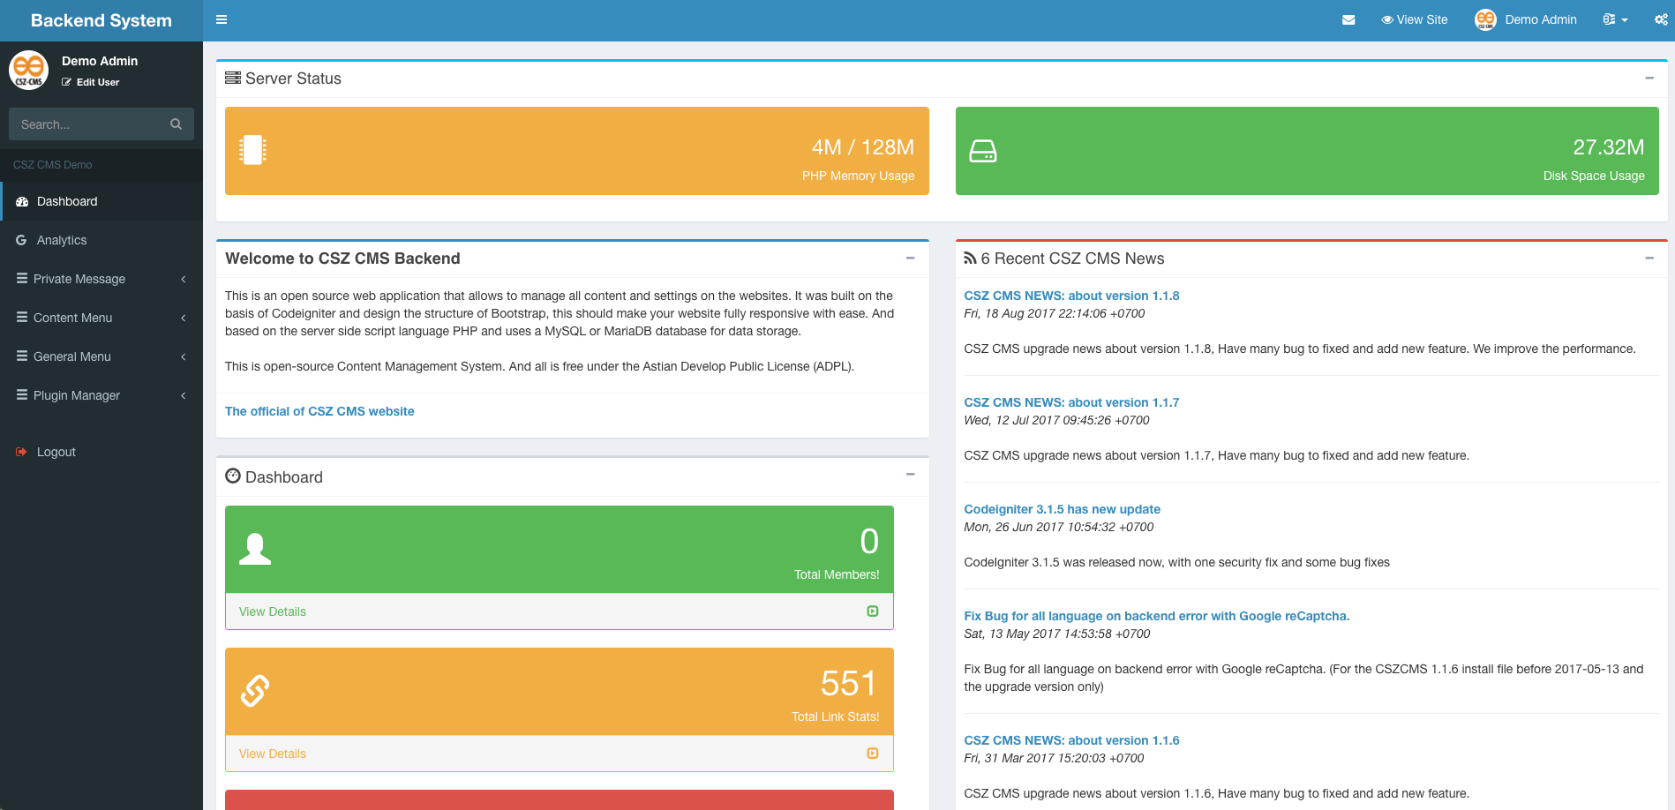Click the Logout sign-out icon

[21, 452]
